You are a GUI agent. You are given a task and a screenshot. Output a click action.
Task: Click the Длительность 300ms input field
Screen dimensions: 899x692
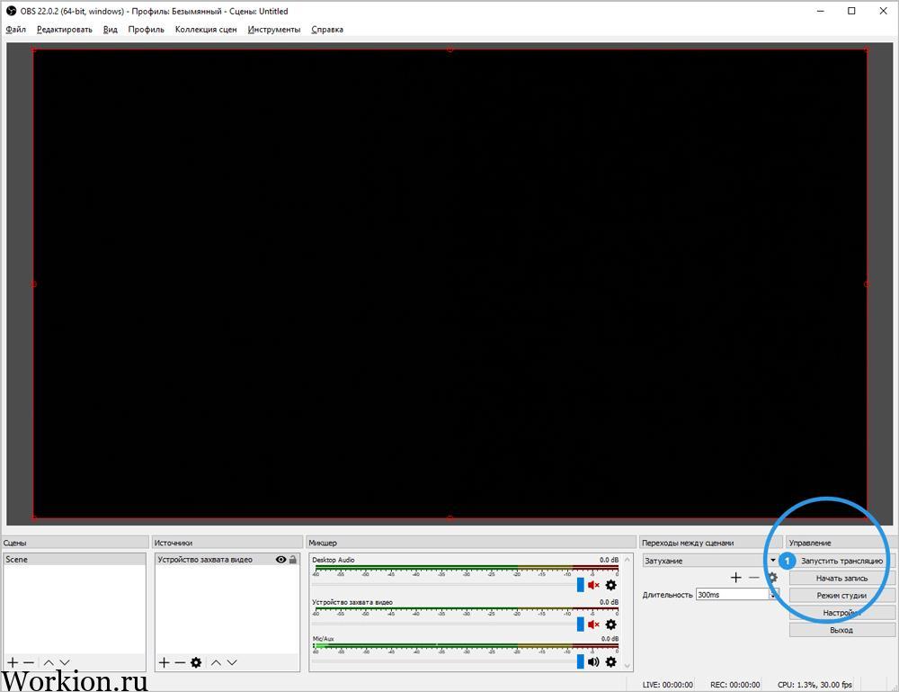(734, 595)
